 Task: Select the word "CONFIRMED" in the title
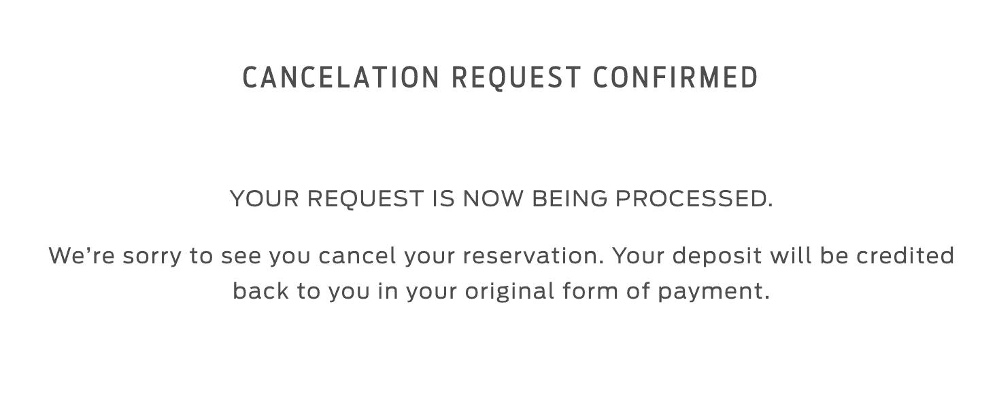click(675, 77)
